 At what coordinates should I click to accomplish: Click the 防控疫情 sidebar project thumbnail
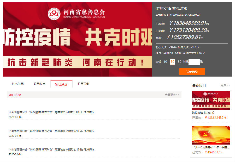coord(211,100)
